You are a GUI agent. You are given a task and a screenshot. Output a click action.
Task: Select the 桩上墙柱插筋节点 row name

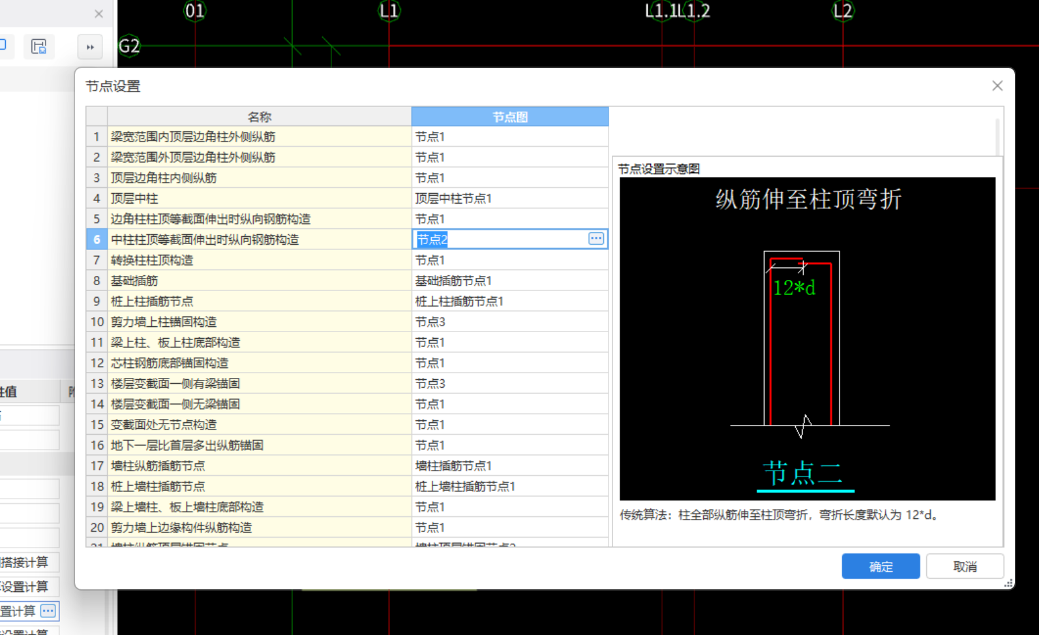click(x=259, y=486)
